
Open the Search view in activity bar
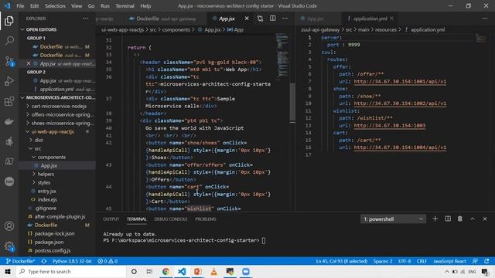coord(9,41)
